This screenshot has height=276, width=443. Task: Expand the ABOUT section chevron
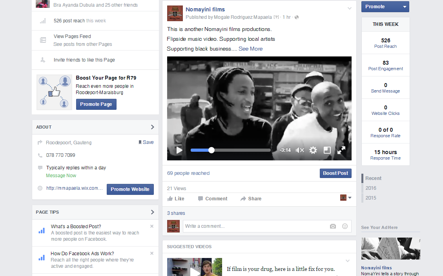[152, 127]
